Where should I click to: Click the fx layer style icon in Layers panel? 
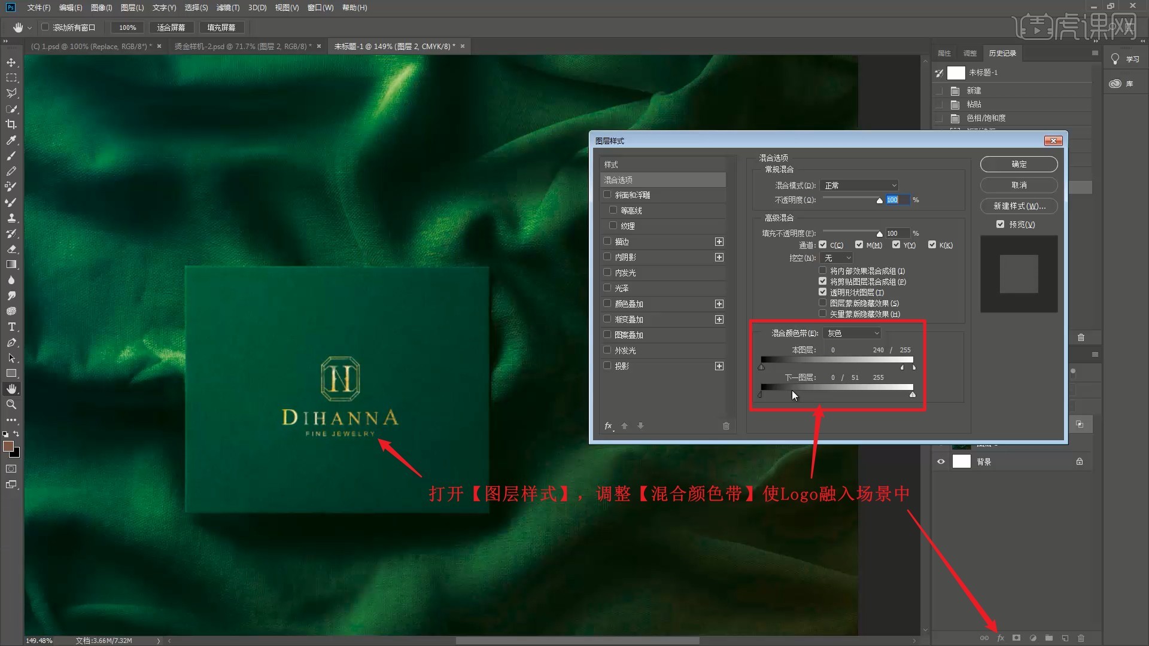tap(1001, 638)
